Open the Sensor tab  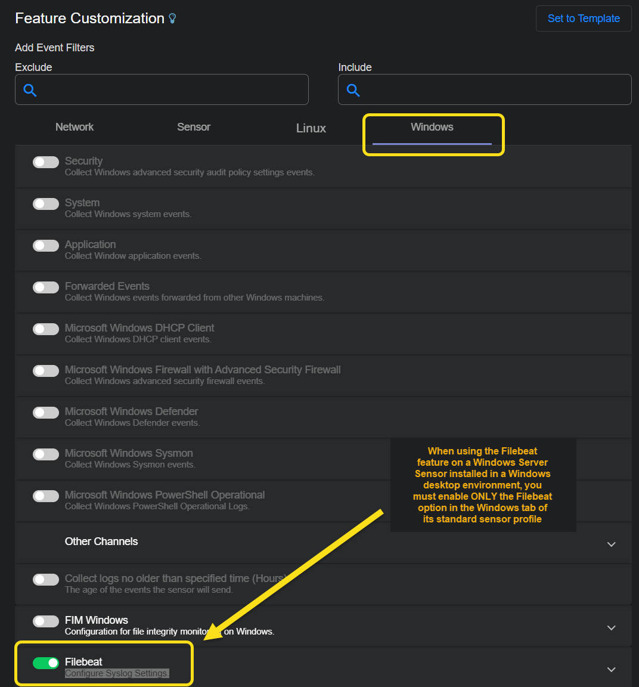click(x=194, y=127)
